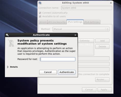Image resolution: width=121 pixels, height=97 pixels.
Task: Close the Authenticate dialog
Action: [x=75, y=35]
